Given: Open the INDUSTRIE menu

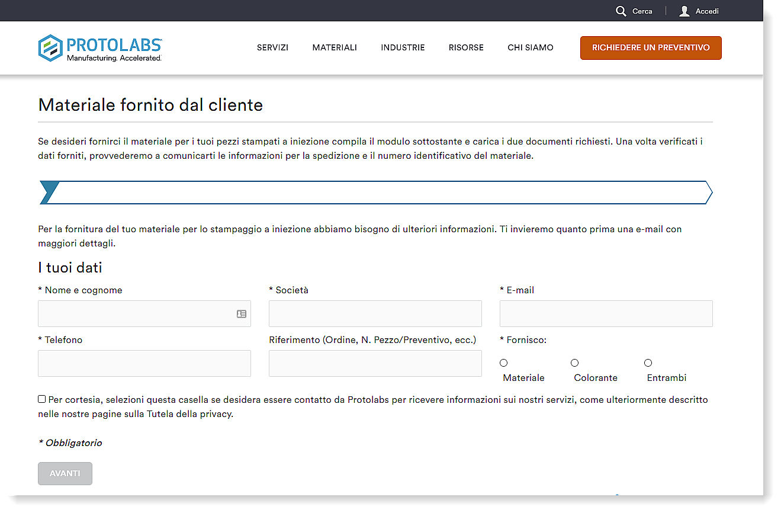Looking at the screenshot, I should (x=403, y=47).
